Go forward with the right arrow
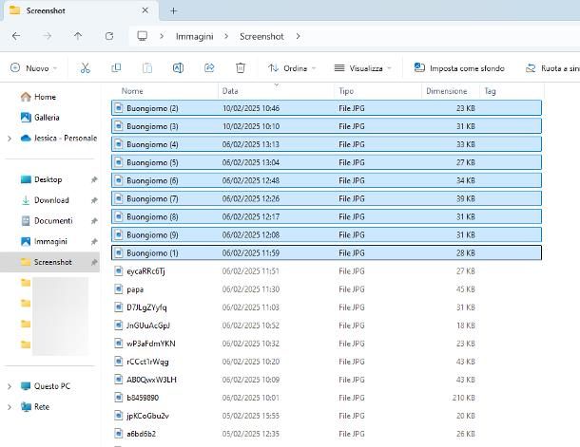The width and height of the screenshot is (580, 447). pyautogui.click(x=47, y=36)
